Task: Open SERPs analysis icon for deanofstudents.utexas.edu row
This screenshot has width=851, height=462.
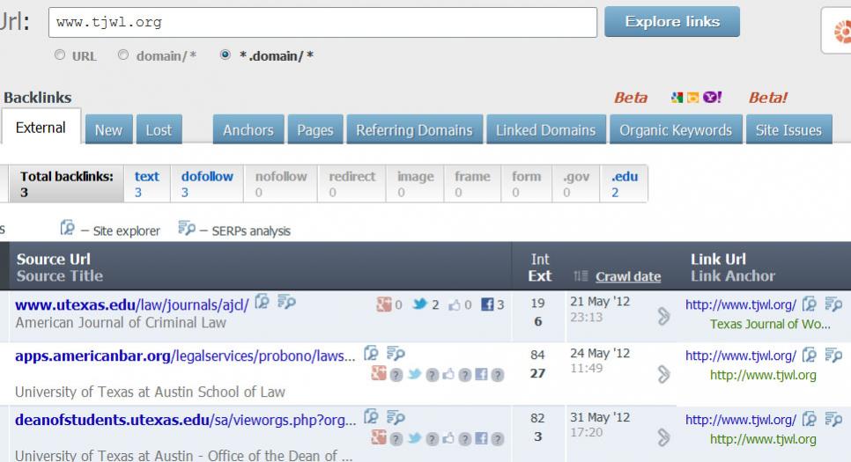Action: pos(396,417)
